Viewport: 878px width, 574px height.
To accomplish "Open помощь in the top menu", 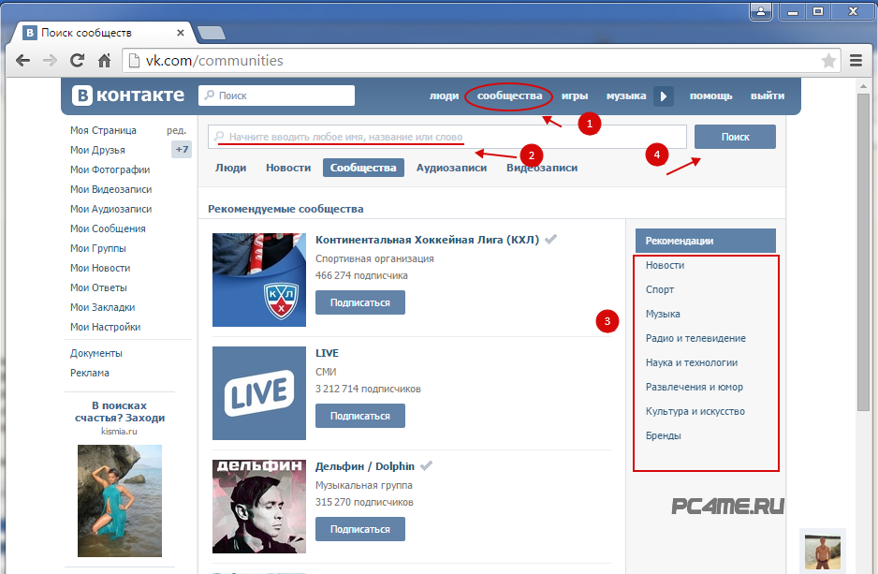I will click(x=710, y=96).
